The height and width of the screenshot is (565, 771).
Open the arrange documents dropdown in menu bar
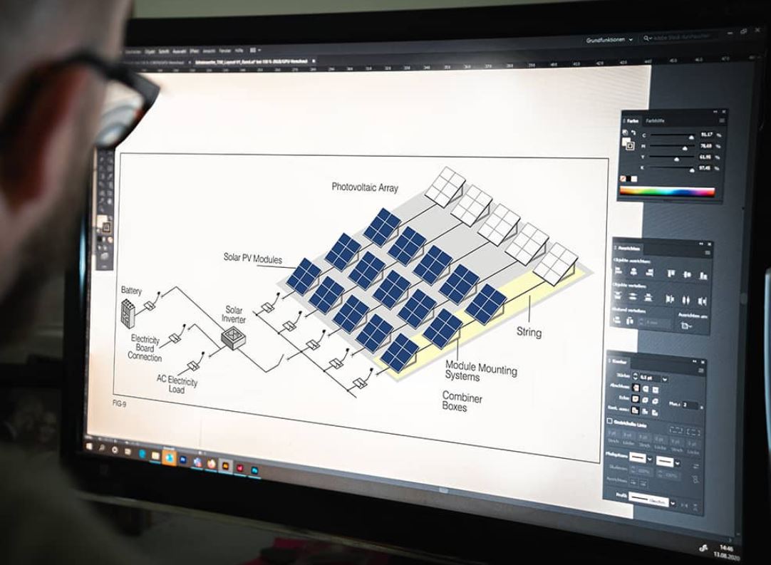pyautogui.click(x=256, y=50)
